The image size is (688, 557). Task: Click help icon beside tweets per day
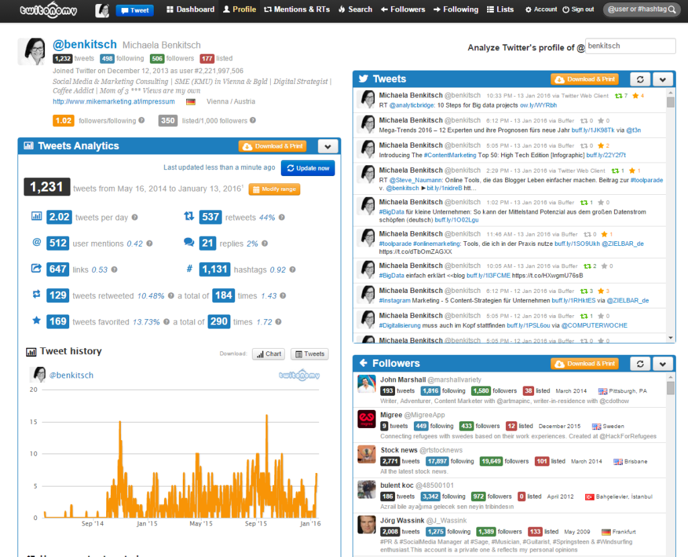(134, 217)
